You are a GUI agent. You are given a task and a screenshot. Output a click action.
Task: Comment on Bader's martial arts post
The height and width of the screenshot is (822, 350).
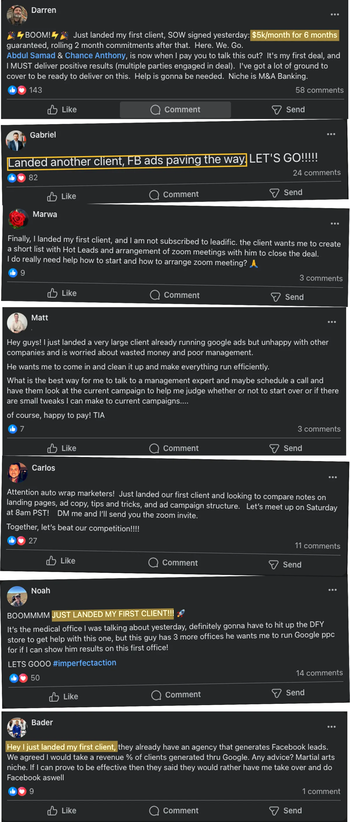[x=174, y=811]
